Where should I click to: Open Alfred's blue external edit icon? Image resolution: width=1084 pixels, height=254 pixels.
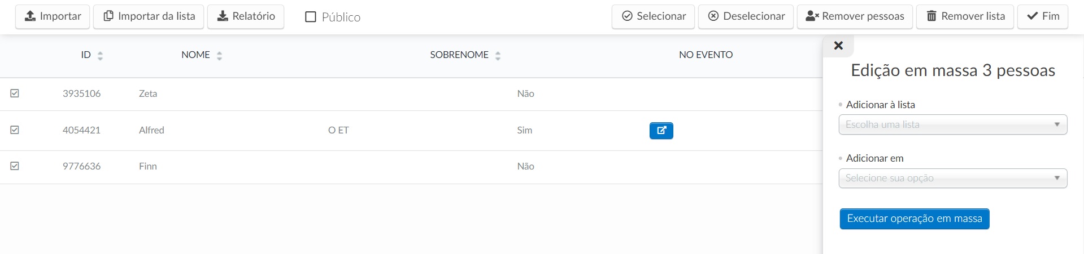tap(661, 131)
